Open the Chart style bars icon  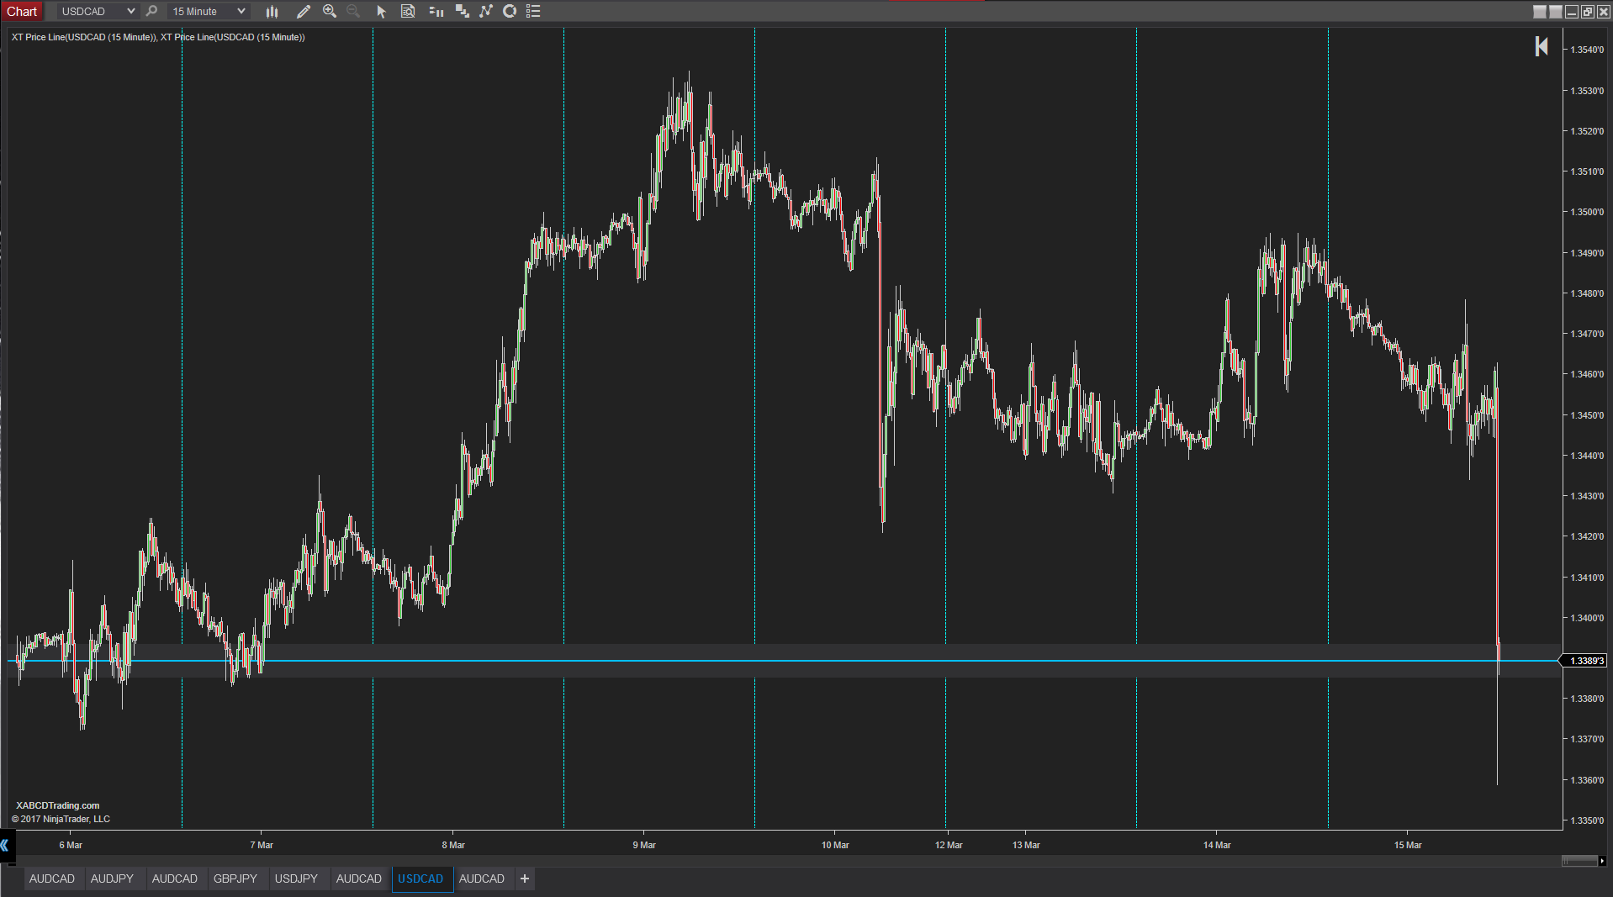click(272, 11)
